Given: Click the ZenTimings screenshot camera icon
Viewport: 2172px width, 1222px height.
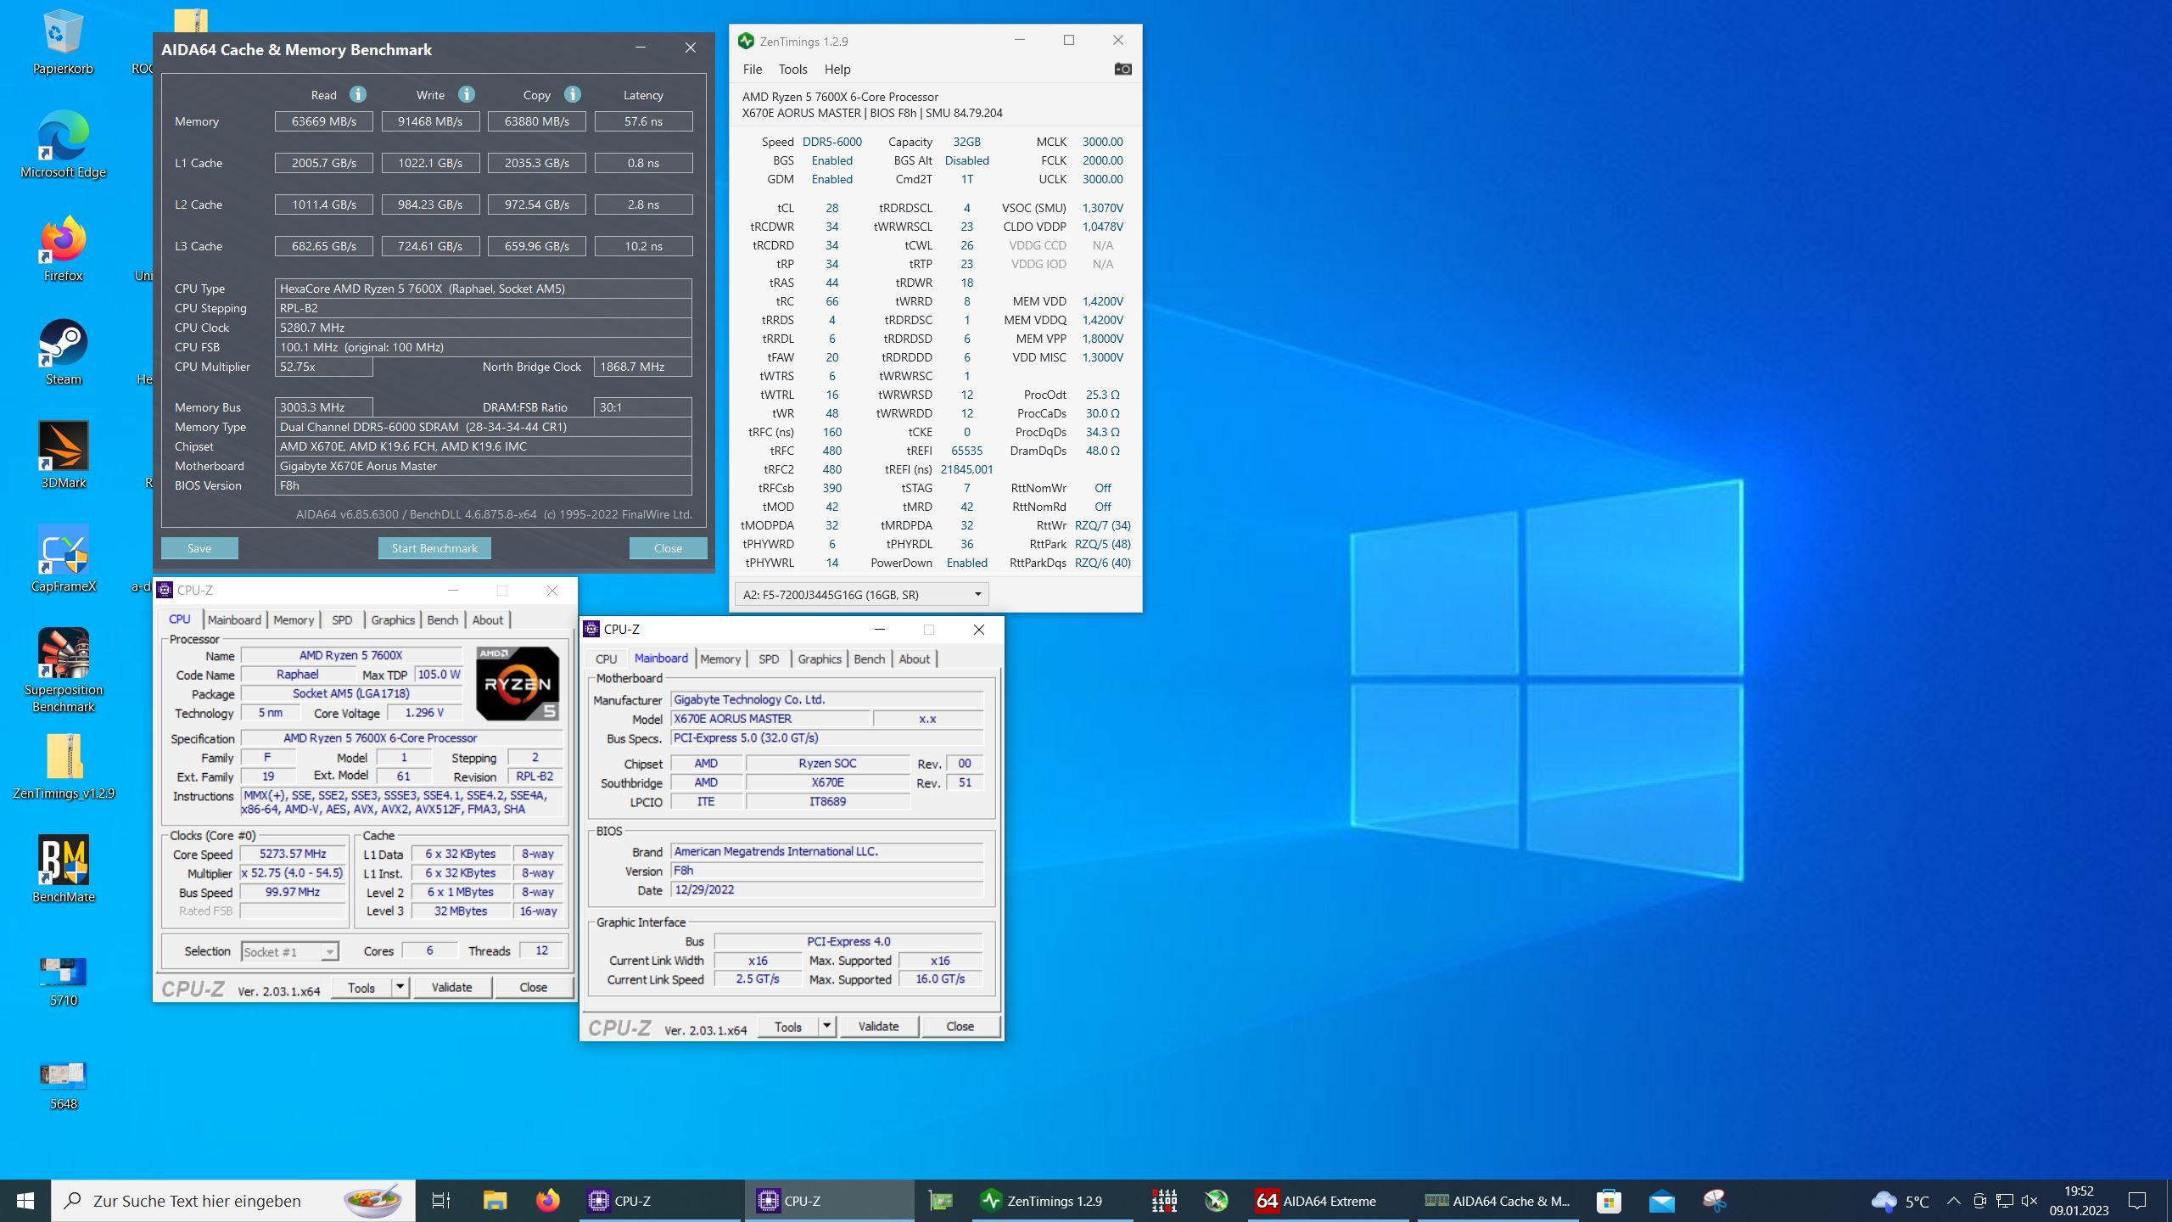Looking at the screenshot, I should (1122, 69).
